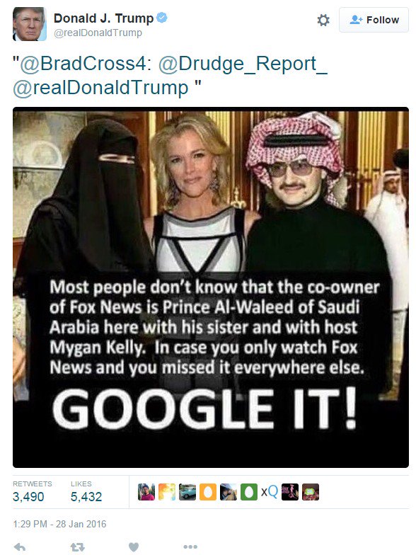The height and width of the screenshot is (555, 416).
Task: Open the Donald J. Trump profile picture
Action: [x=30, y=24]
